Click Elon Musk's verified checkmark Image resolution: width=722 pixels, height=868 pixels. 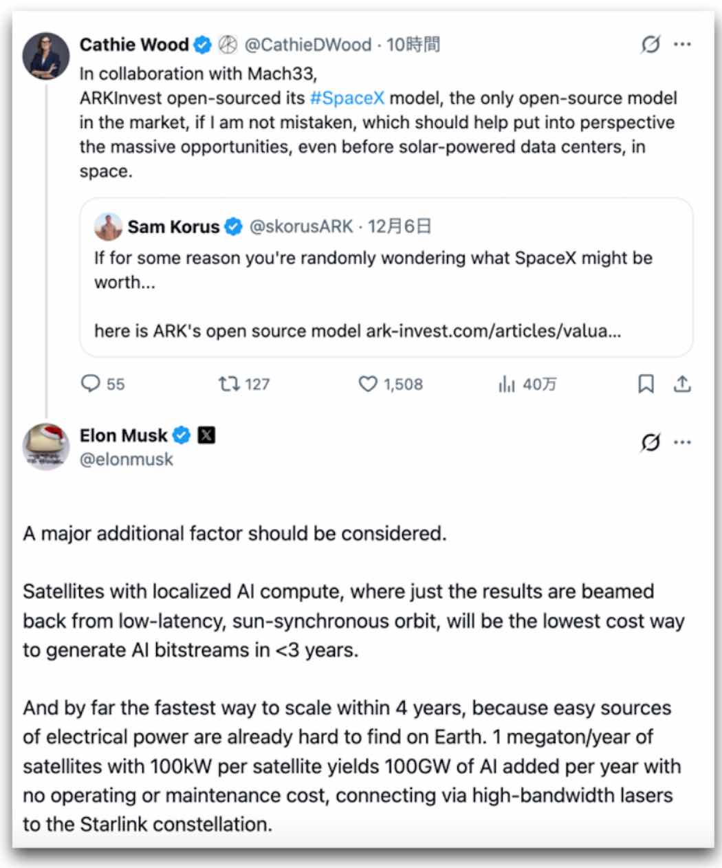182,435
